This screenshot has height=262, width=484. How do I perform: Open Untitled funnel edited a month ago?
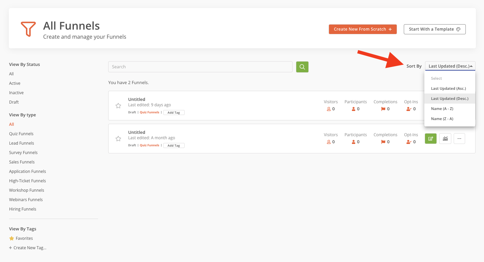[137, 132]
